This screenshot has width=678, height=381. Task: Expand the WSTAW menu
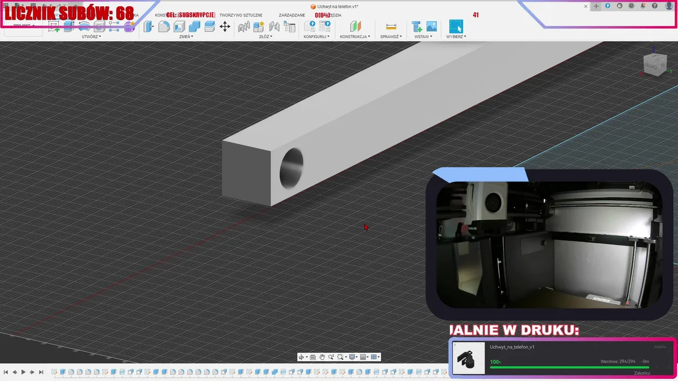pyautogui.click(x=423, y=37)
